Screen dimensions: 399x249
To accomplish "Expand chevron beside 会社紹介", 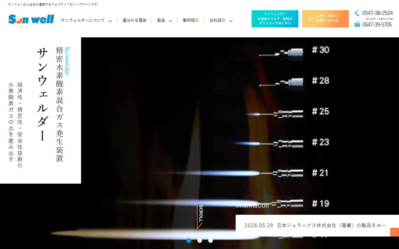I will click(231, 21).
